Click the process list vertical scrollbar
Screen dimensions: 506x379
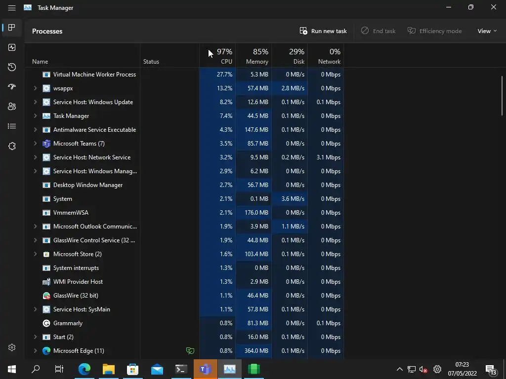tap(502, 96)
